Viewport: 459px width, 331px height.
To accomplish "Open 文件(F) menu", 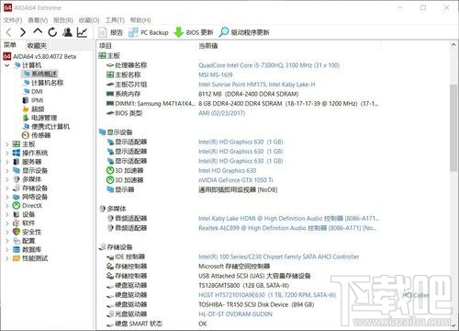I will click(x=13, y=20).
